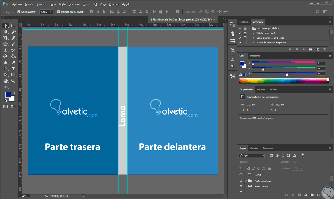This screenshot has width=334, height=199.
Task: Click the R color value field
Action: coord(321,63)
